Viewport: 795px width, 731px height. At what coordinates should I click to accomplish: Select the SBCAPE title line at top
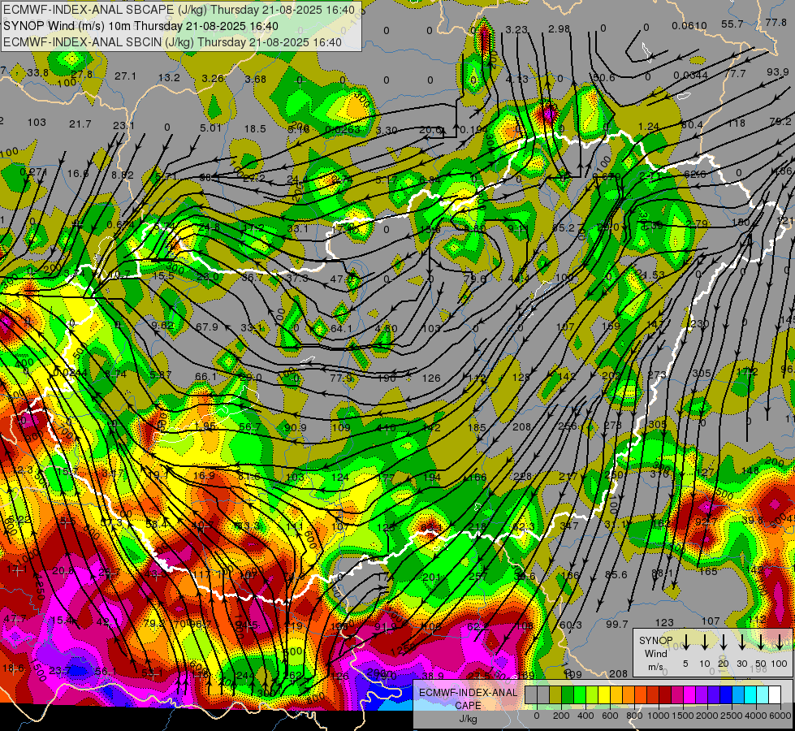(x=179, y=10)
